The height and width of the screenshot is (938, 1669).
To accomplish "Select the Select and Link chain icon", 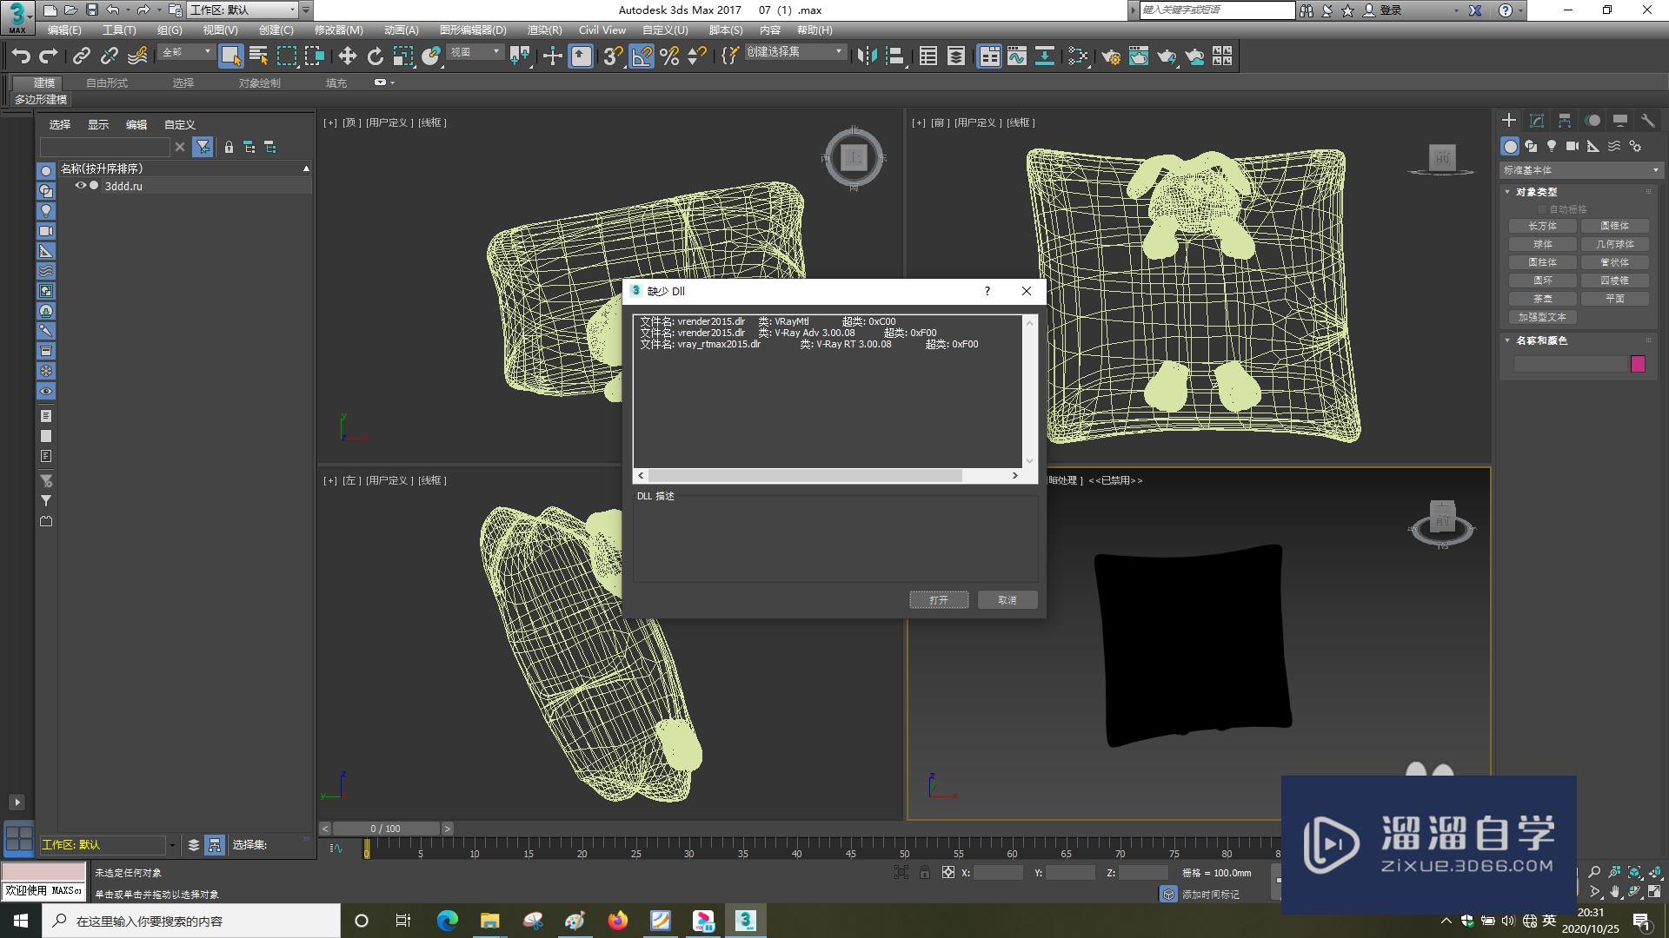I will pyautogui.click(x=81, y=56).
